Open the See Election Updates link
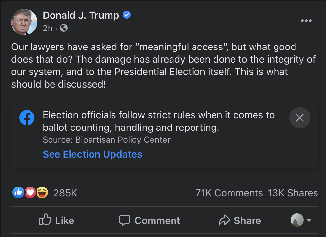This screenshot has width=326, height=237. tap(92, 154)
